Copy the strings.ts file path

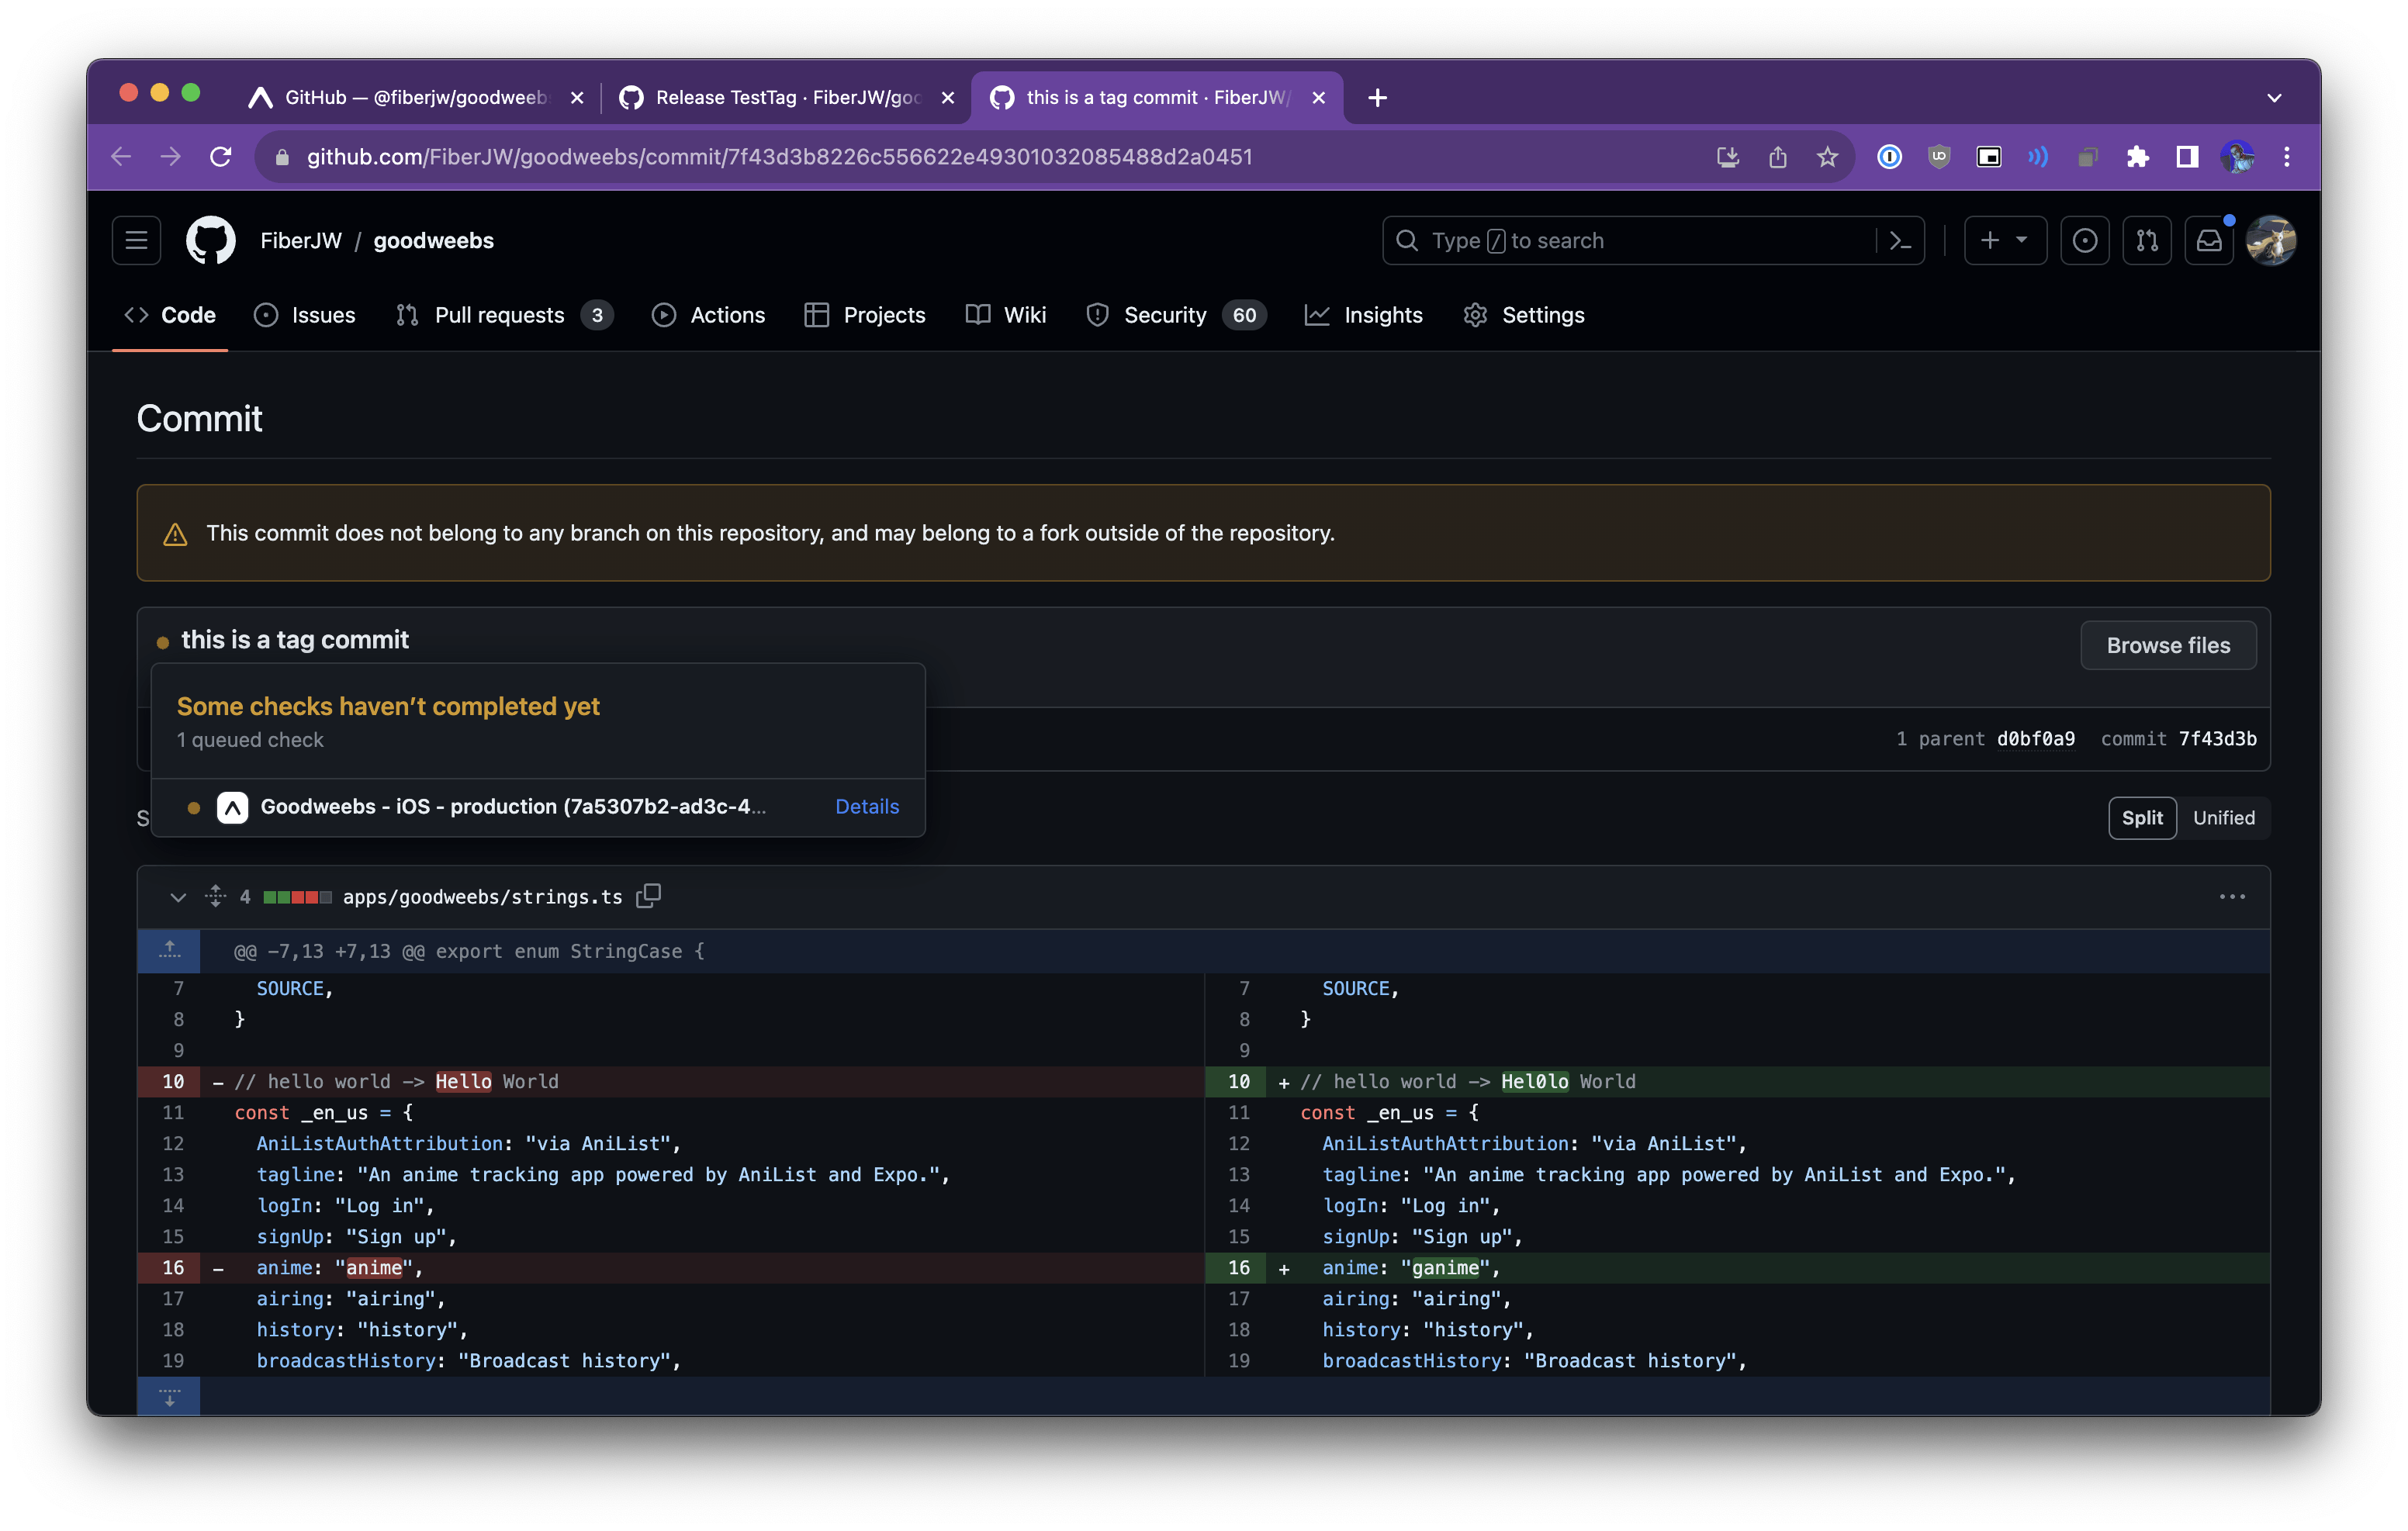[x=648, y=896]
